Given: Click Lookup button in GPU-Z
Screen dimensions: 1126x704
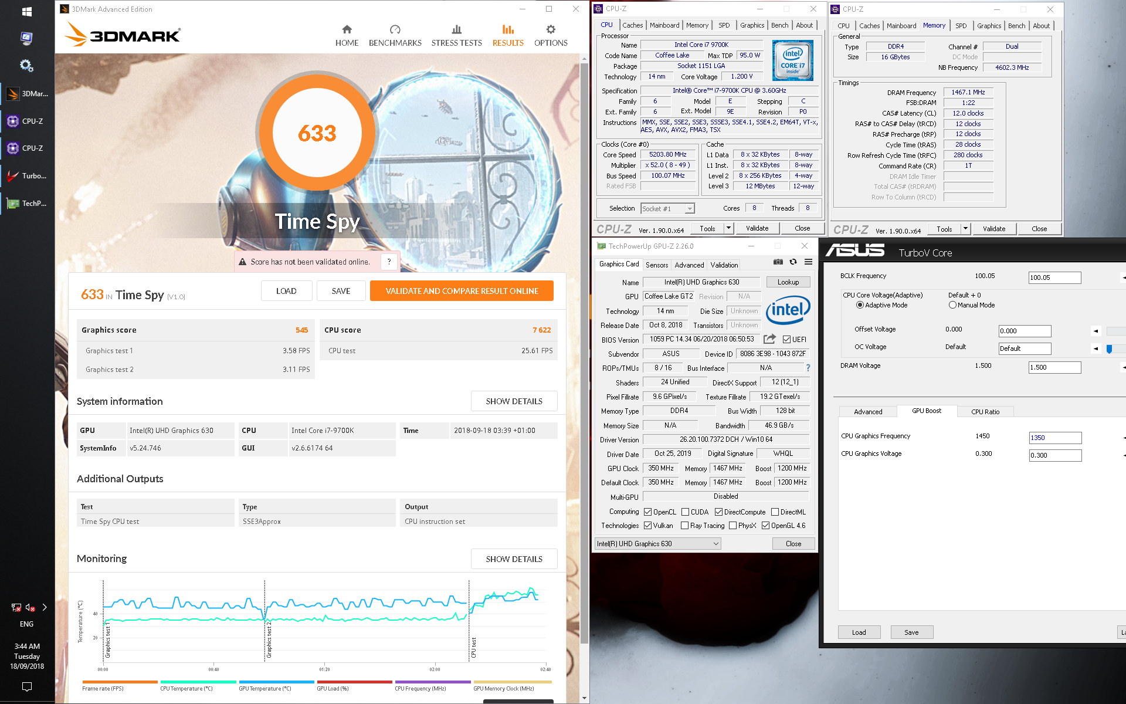Looking at the screenshot, I should (x=788, y=282).
